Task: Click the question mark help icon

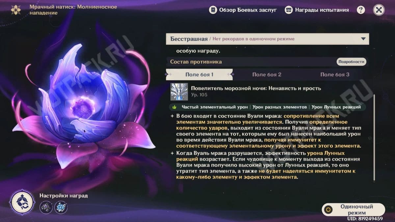Action: tap(361, 10)
